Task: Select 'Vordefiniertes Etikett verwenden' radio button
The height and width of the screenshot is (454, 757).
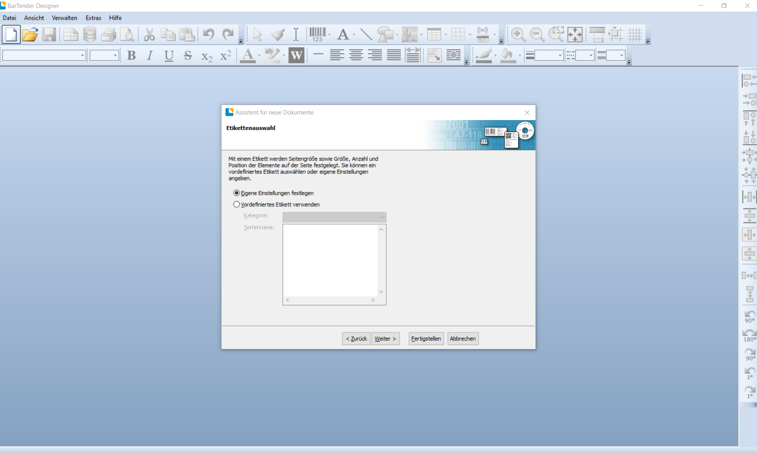Action: pos(237,205)
